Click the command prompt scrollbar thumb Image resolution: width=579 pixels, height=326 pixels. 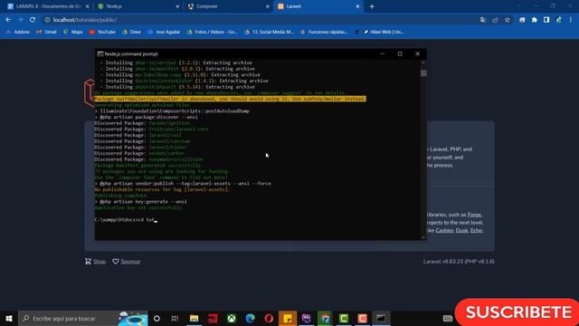coord(423,73)
